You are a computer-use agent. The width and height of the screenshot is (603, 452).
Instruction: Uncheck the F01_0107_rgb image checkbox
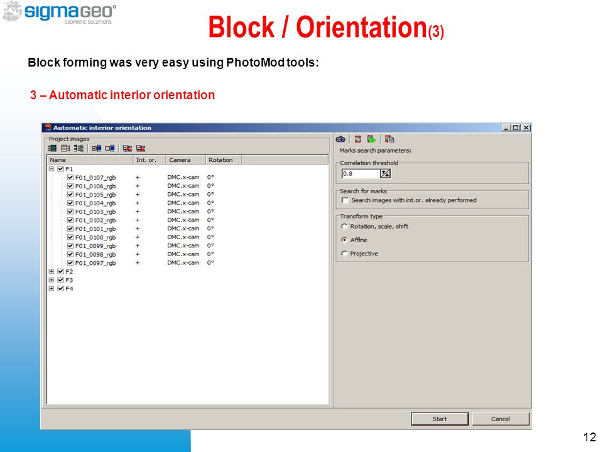[70, 177]
